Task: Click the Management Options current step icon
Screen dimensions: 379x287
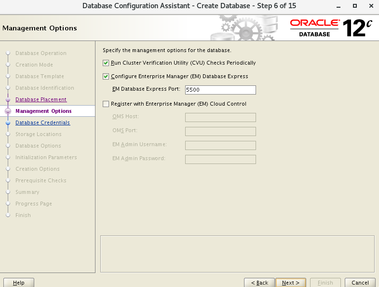Action: pos(8,111)
